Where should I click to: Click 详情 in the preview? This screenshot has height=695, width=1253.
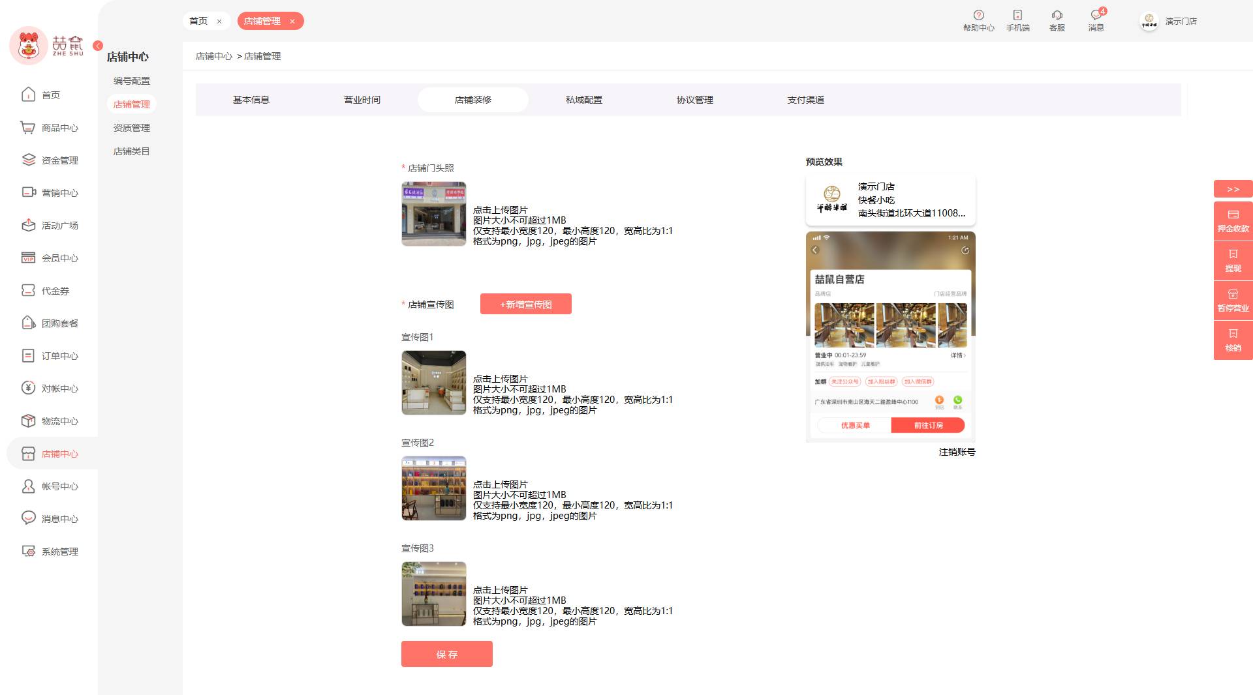[958, 355]
